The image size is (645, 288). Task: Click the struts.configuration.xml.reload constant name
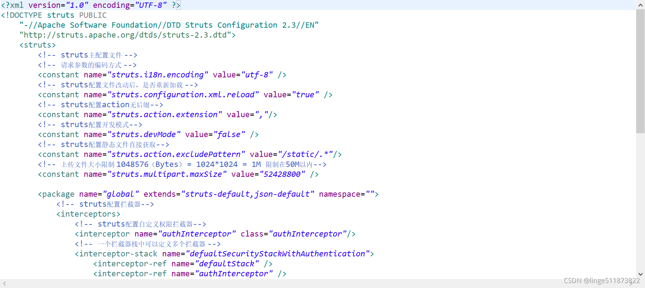183,95
